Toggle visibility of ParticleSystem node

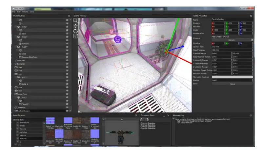point(67,111)
